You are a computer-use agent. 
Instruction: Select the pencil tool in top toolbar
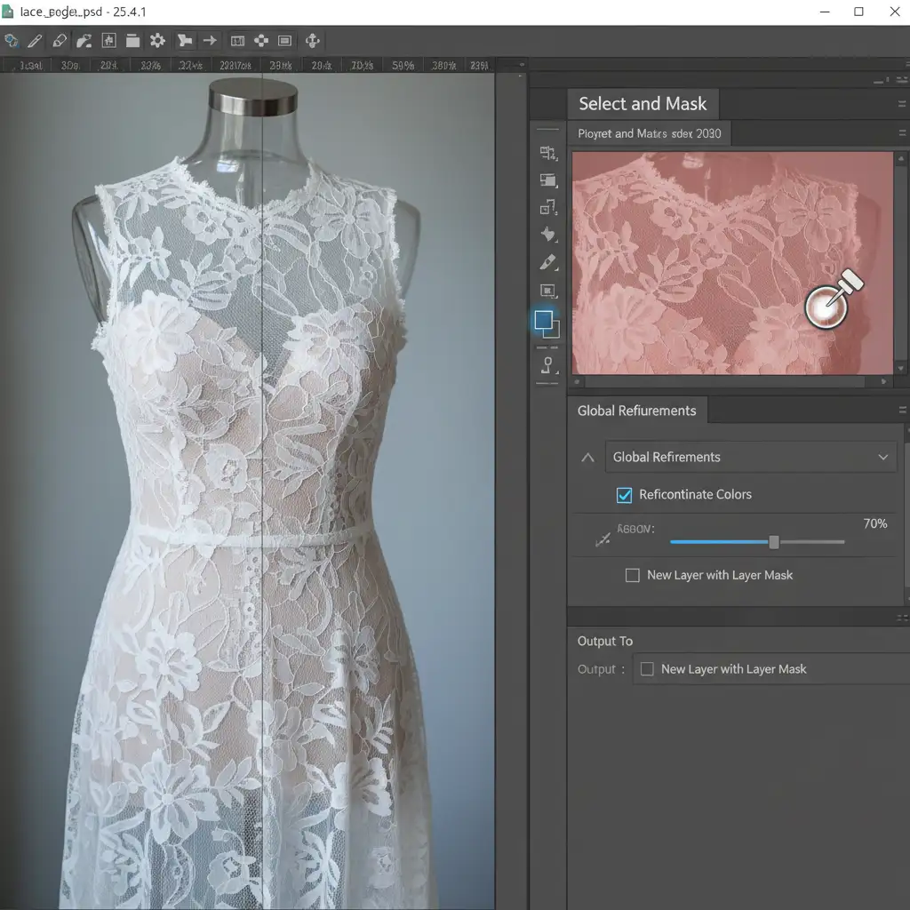(x=35, y=41)
